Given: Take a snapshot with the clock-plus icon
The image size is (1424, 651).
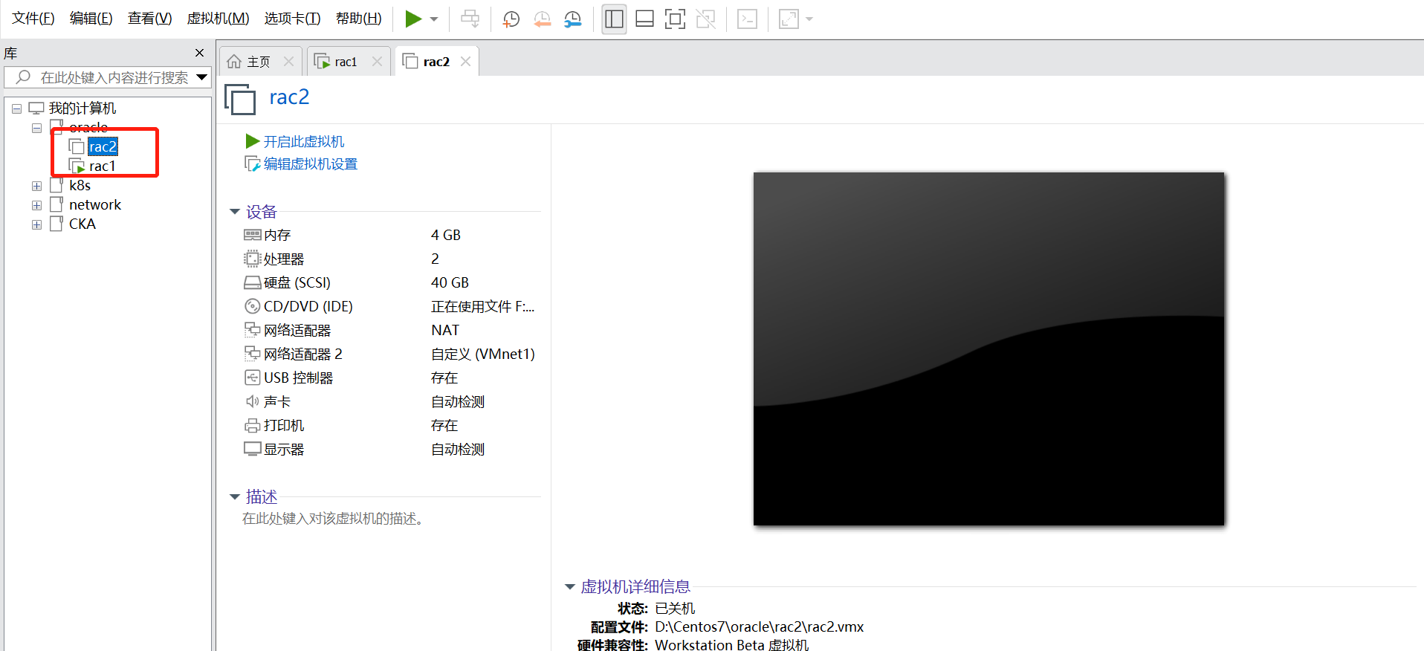Looking at the screenshot, I should [511, 19].
